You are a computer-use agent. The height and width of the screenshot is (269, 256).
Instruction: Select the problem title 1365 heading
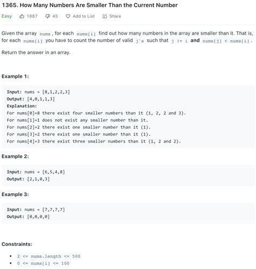pos(90,5)
